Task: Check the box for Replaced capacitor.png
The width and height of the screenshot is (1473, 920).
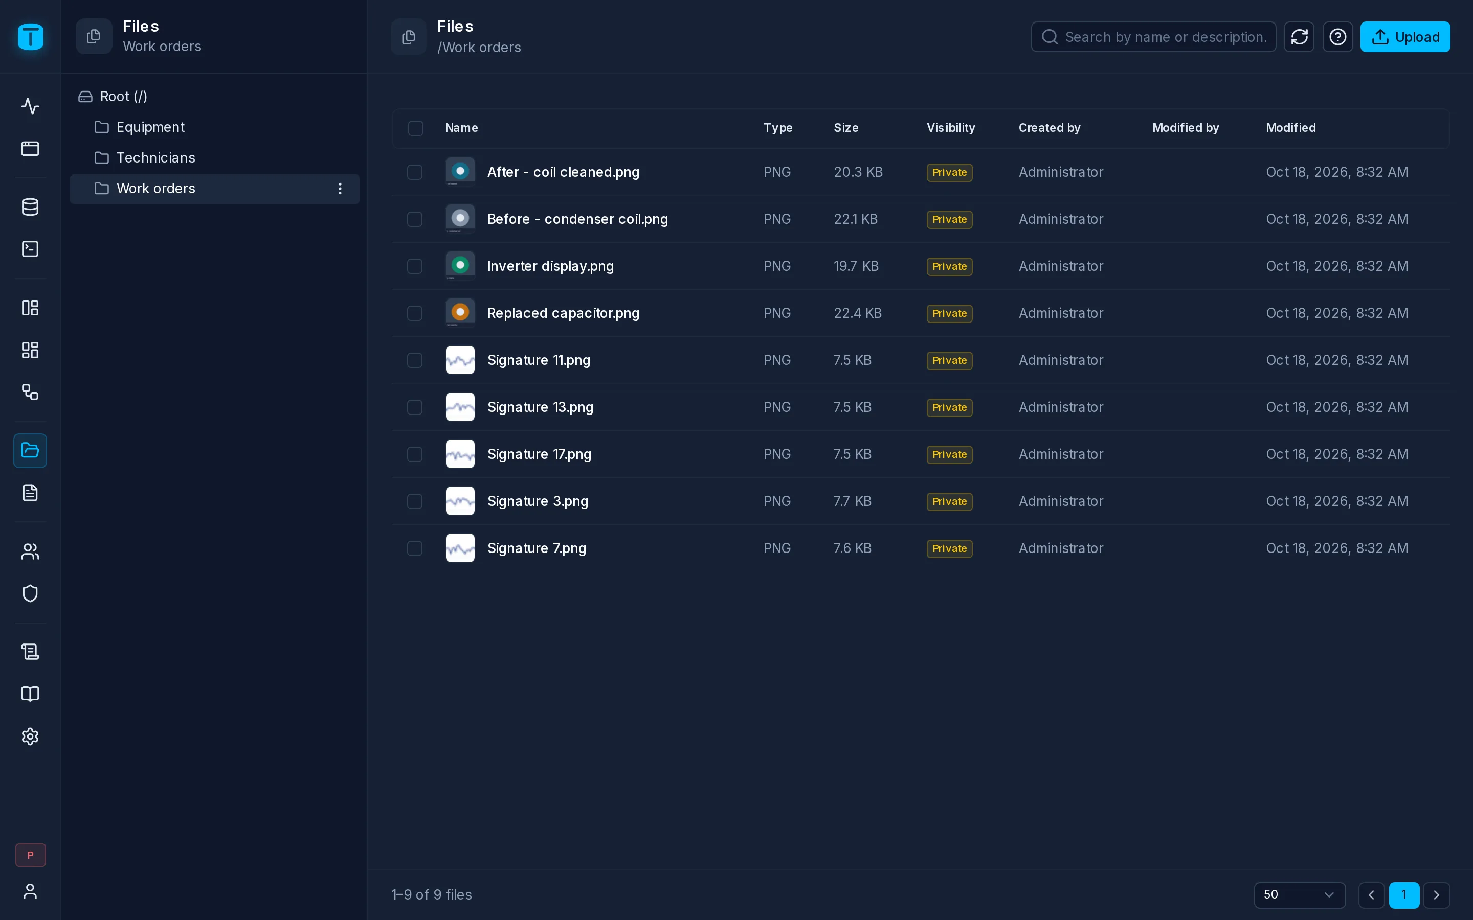Action: (x=414, y=313)
